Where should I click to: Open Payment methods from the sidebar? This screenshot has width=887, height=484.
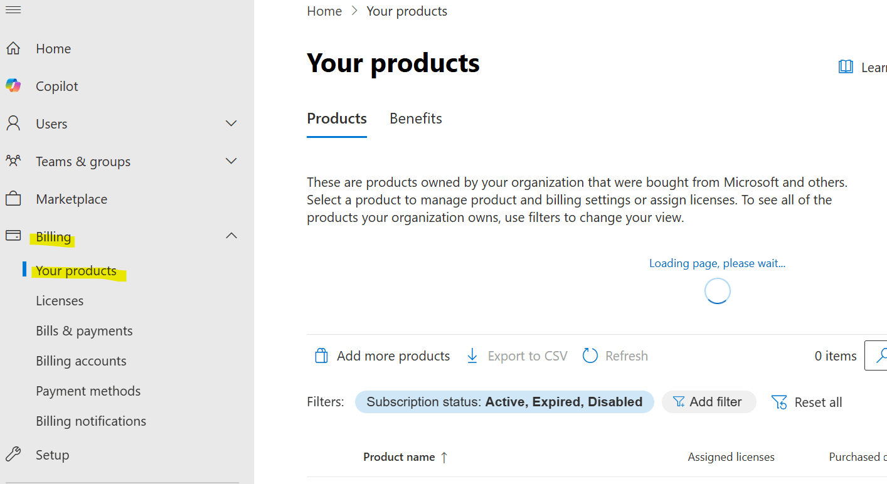(88, 391)
